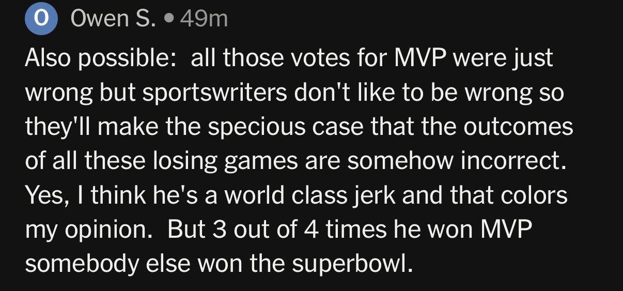Screen dimensions: 623x291
Task: Click the dot separator before the timestamp
Action: tap(167, 20)
